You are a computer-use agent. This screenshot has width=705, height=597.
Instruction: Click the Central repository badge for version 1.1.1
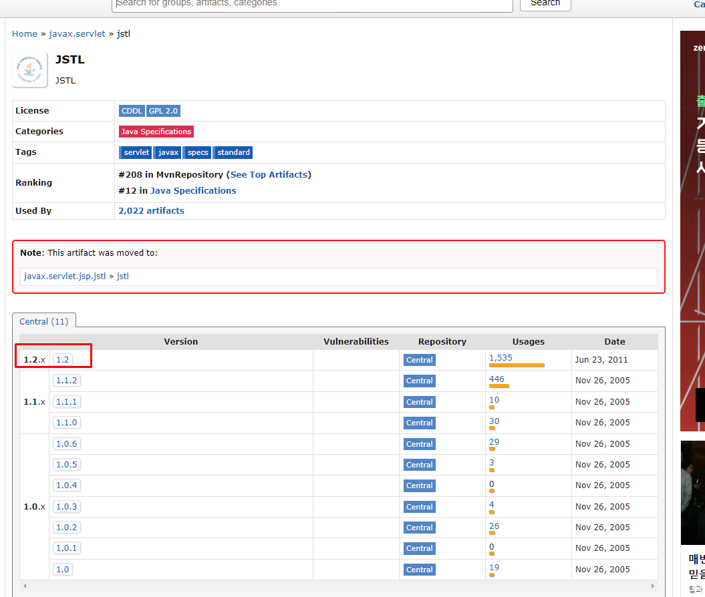point(420,402)
